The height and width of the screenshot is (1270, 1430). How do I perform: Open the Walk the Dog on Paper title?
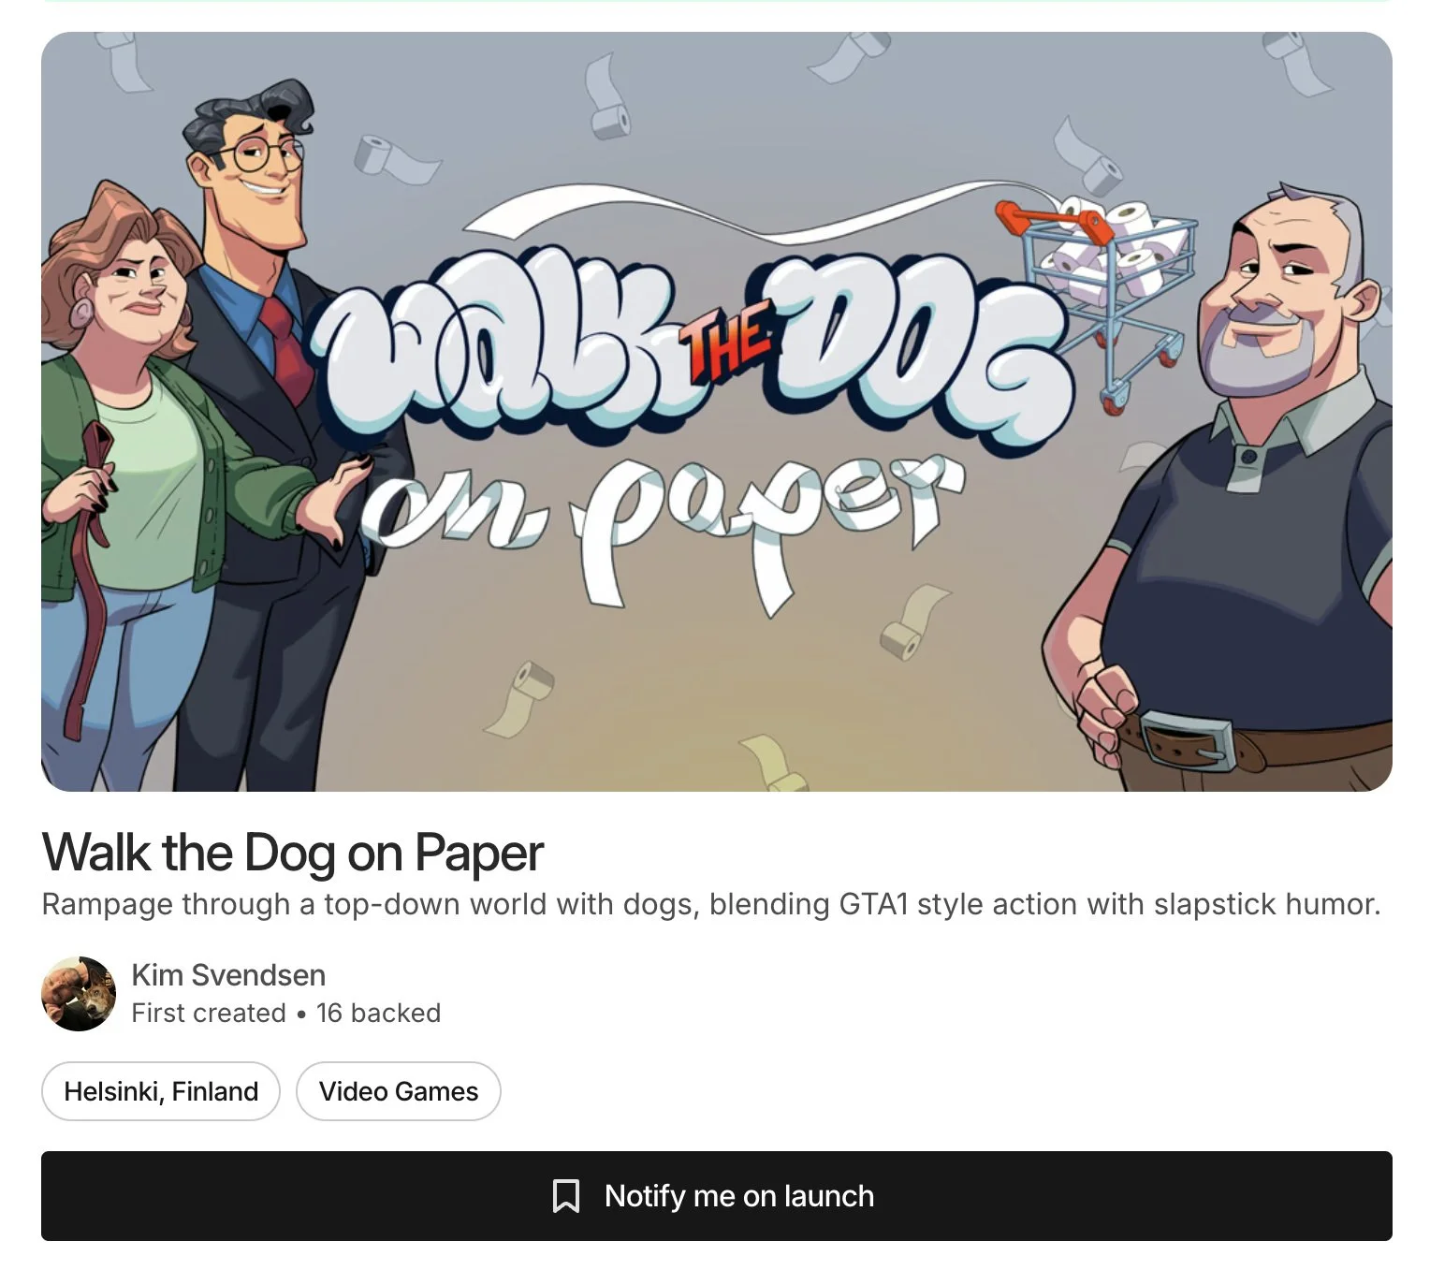click(x=293, y=853)
